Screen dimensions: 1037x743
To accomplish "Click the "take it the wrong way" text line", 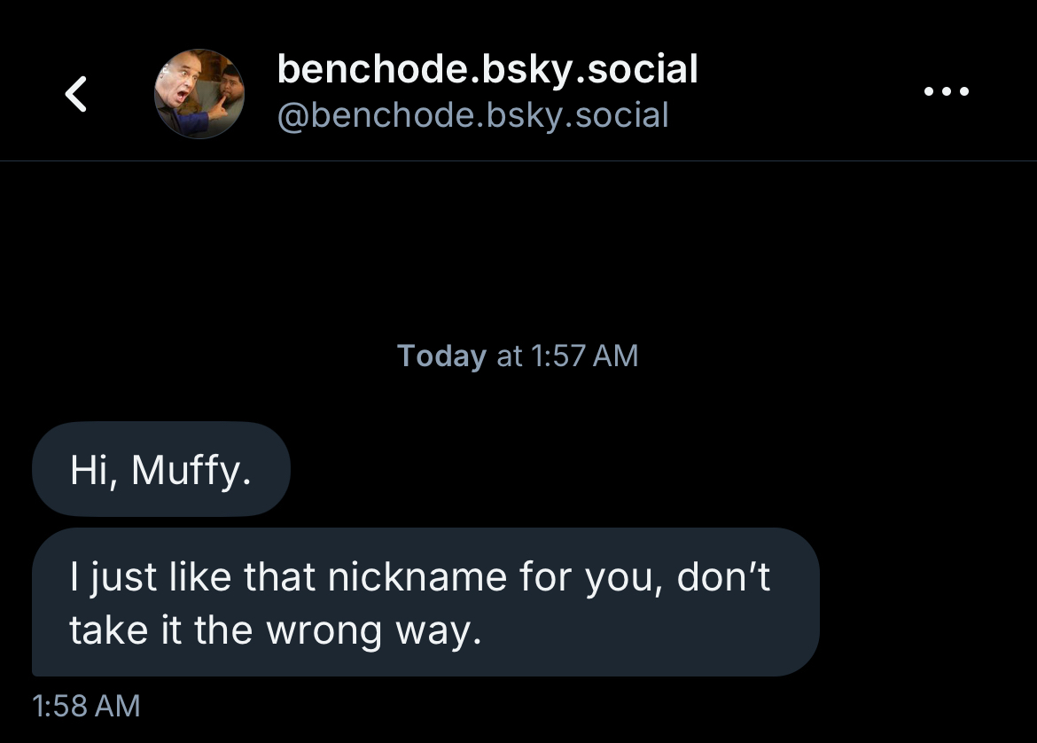I will pyautogui.click(x=275, y=630).
